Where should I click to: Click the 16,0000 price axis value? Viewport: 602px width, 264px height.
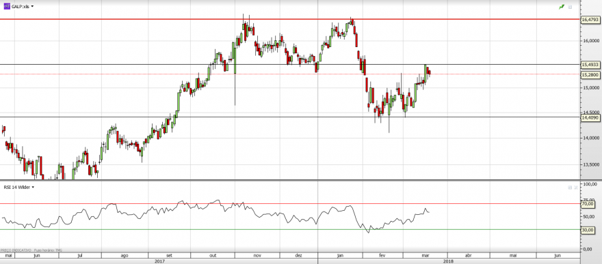pyautogui.click(x=592, y=40)
